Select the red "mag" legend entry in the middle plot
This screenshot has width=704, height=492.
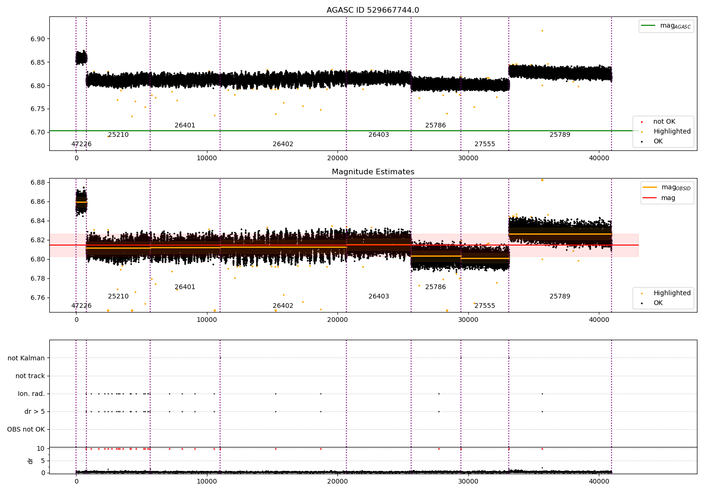coord(659,198)
